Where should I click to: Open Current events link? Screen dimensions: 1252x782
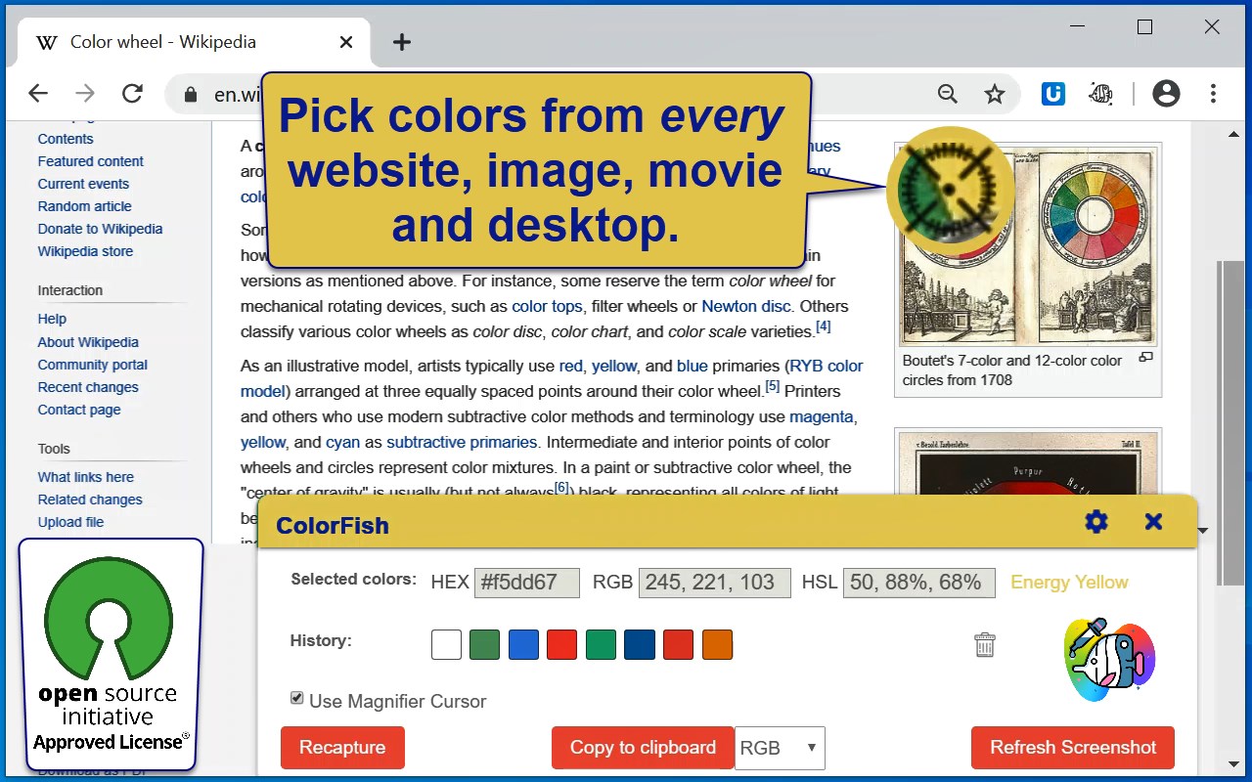tap(83, 184)
